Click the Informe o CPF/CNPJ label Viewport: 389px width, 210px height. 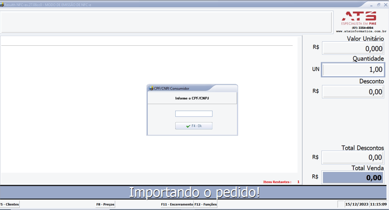[x=192, y=98]
